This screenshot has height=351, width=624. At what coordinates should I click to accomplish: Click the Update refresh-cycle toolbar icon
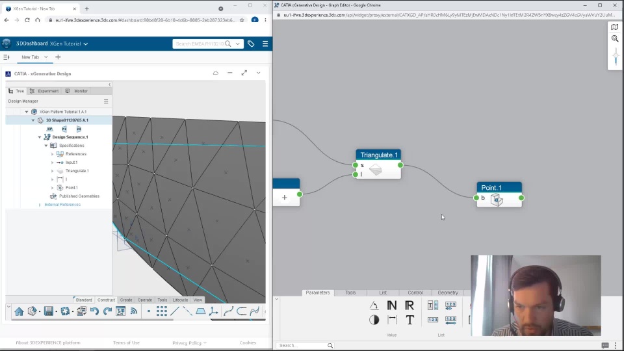point(65,311)
